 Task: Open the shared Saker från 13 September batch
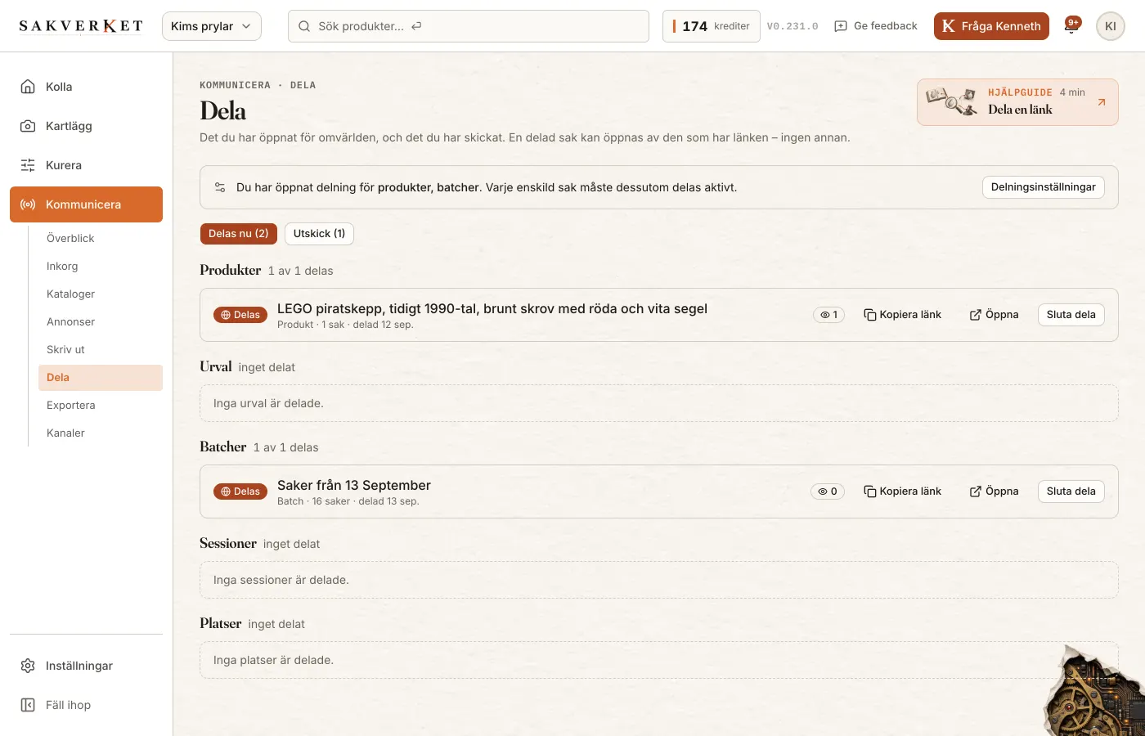[994, 491]
